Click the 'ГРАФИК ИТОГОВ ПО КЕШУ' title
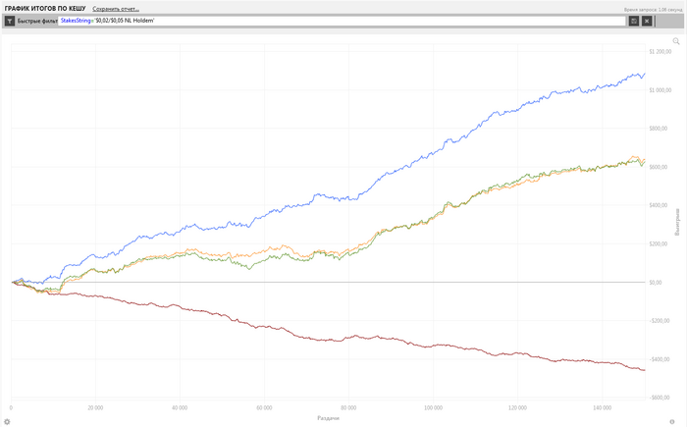 45,8
